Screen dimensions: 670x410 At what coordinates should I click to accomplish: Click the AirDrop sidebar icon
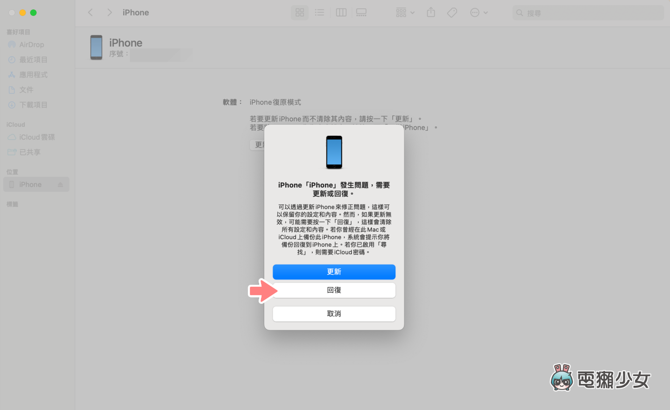click(12, 45)
